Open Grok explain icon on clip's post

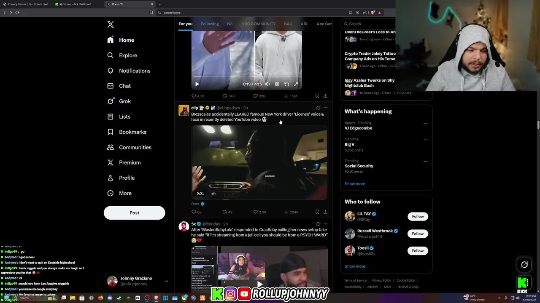click(x=318, y=108)
